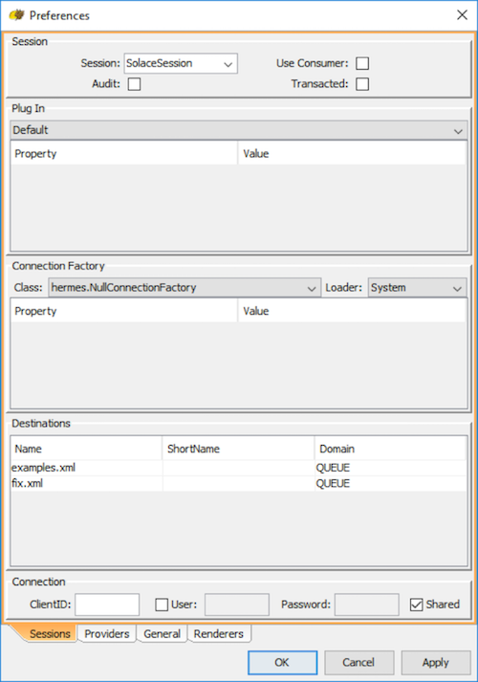Click the Apply button
The height and width of the screenshot is (682, 478).
436,663
